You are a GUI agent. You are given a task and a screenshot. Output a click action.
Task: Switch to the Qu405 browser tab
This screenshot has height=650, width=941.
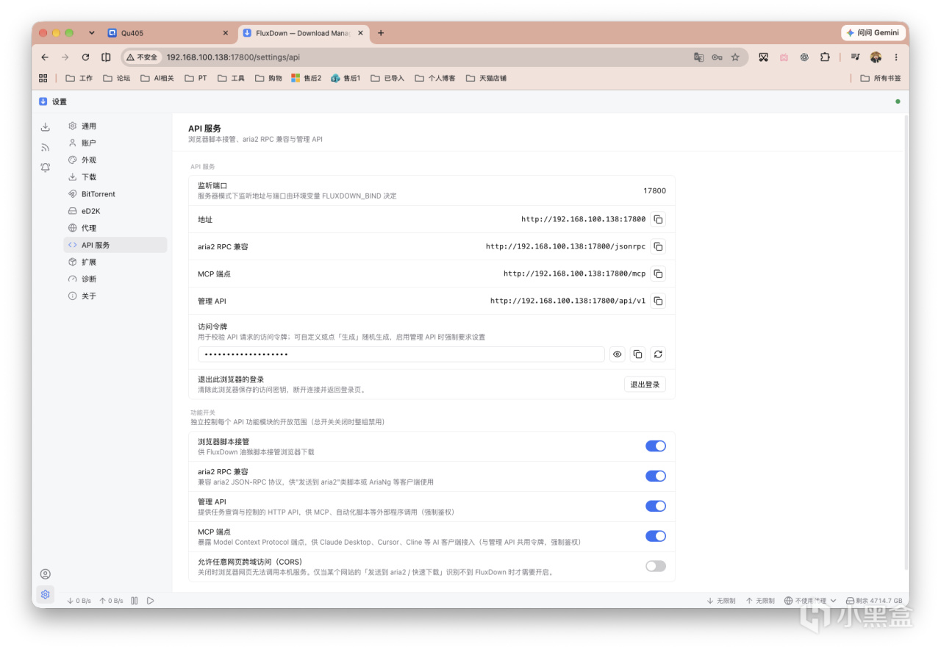(168, 33)
